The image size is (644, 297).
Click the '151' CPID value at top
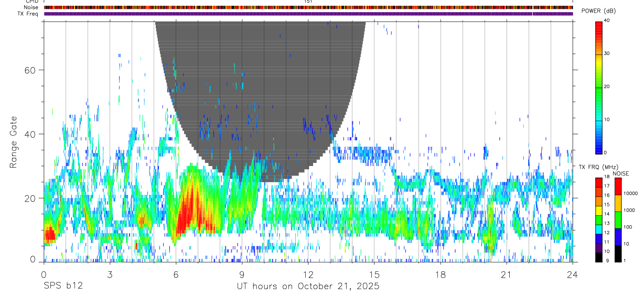pos(308,2)
